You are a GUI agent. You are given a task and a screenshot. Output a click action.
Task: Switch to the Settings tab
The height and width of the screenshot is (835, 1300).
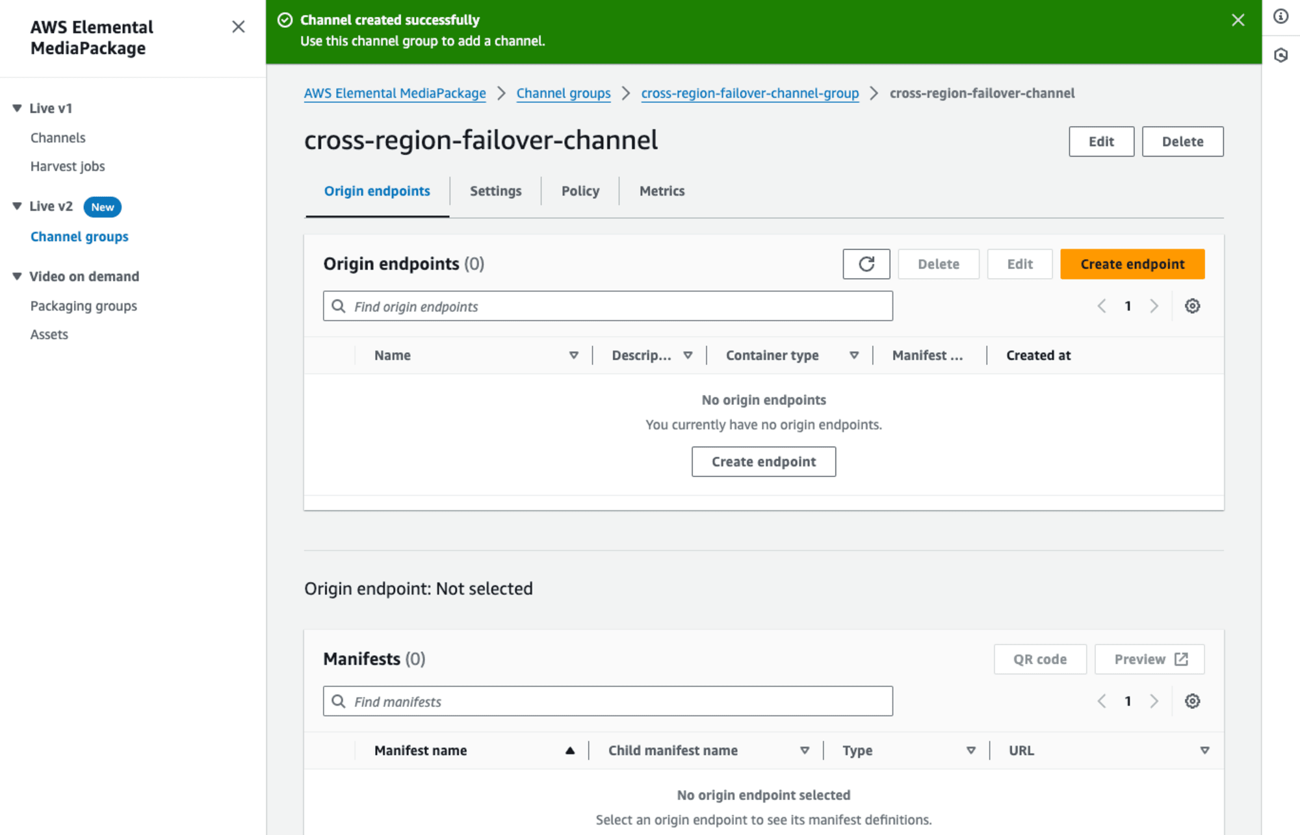coord(495,190)
